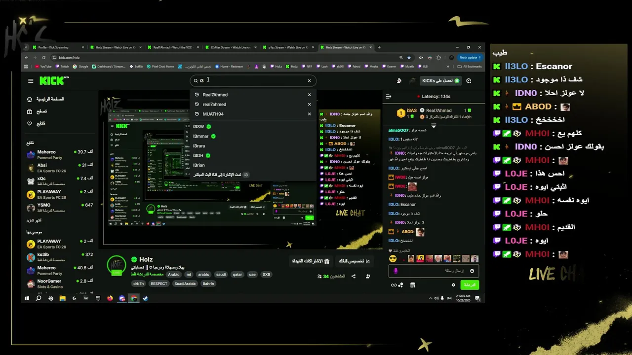
Task: Click the green send chat button
Action: pos(470,284)
